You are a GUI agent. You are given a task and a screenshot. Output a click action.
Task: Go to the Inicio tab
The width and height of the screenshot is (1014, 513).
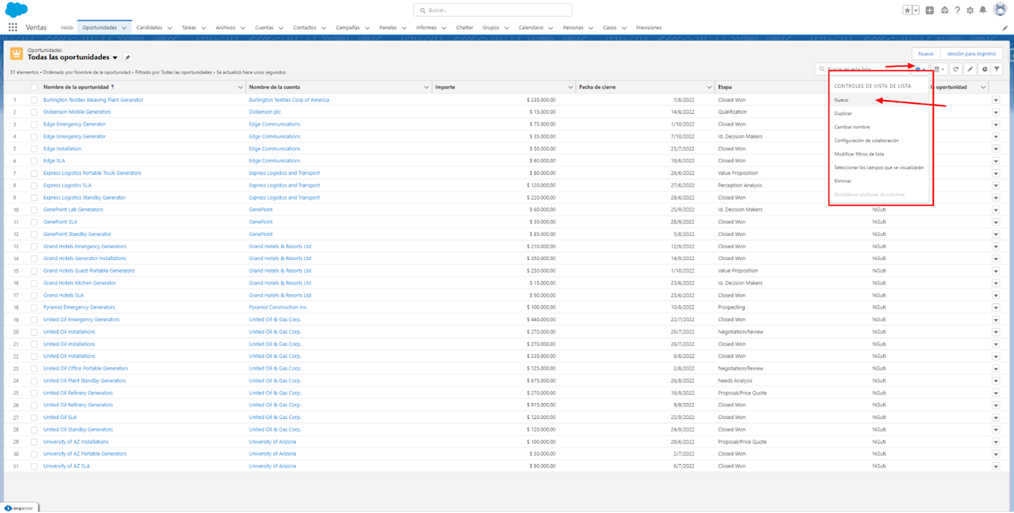[x=67, y=28]
